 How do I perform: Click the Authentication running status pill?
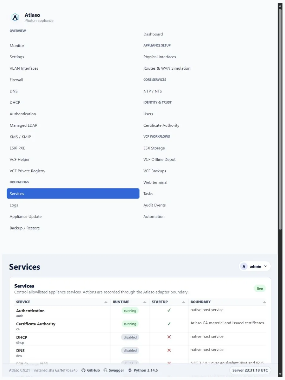pyautogui.click(x=130, y=311)
